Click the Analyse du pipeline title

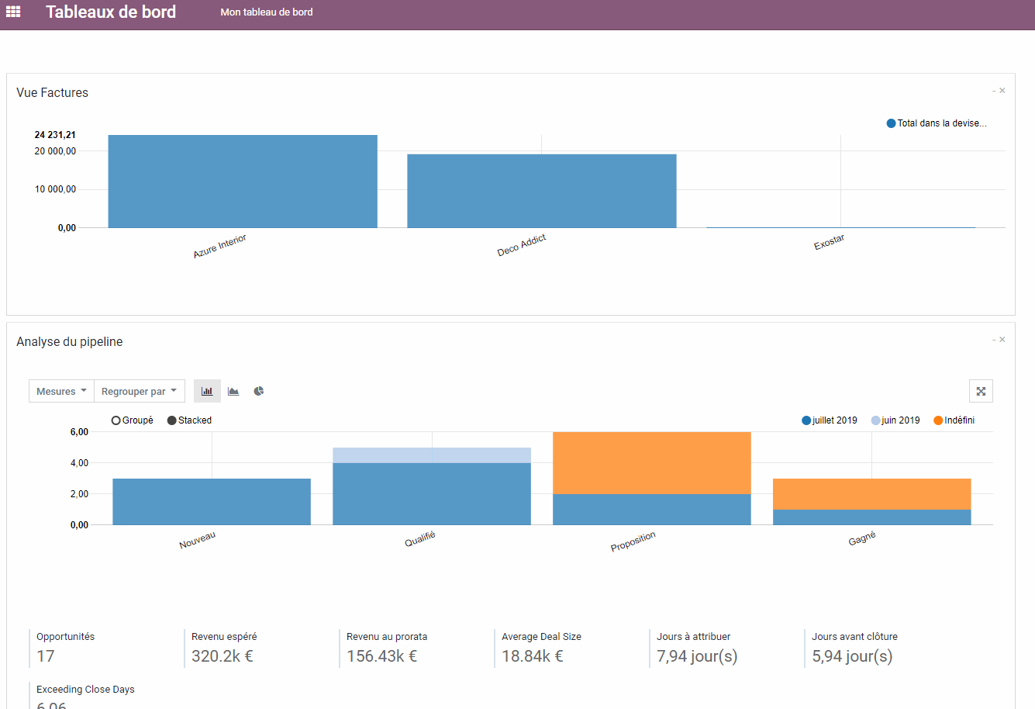click(70, 341)
